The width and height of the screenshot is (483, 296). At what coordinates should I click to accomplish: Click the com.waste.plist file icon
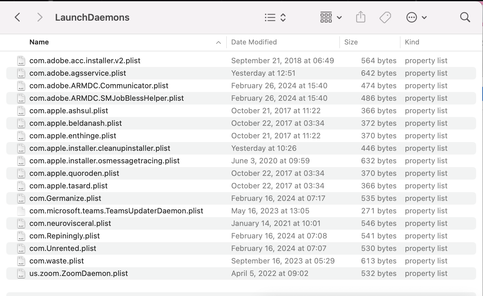[x=21, y=261]
